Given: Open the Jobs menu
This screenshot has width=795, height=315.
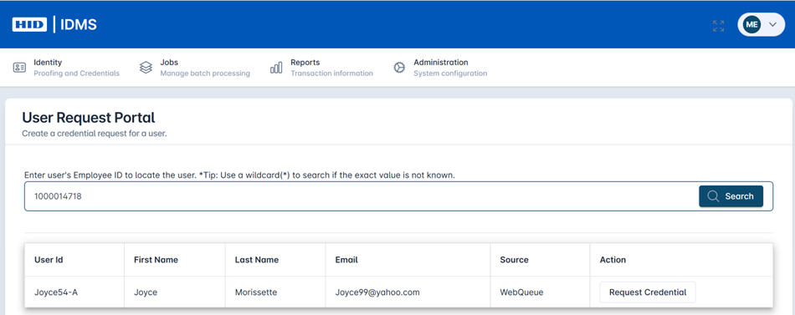Looking at the screenshot, I should pyautogui.click(x=195, y=68).
